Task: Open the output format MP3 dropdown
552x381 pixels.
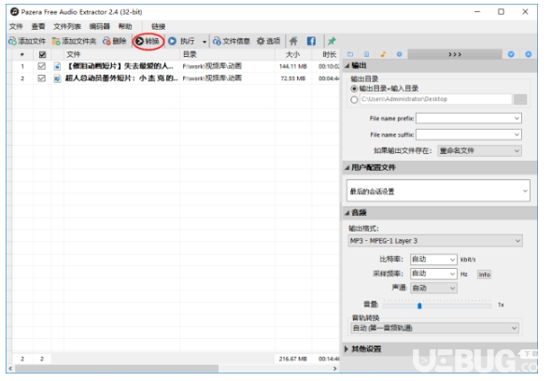Action: [434, 241]
